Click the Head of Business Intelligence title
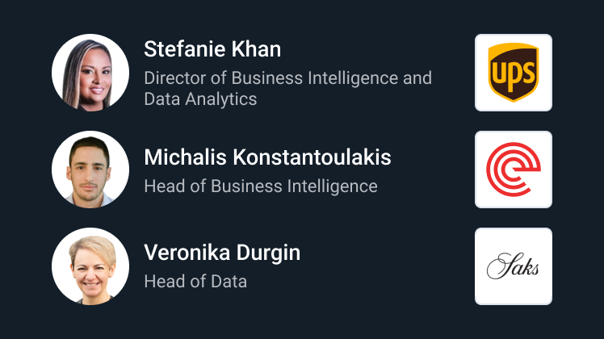The height and width of the screenshot is (339, 604). [x=261, y=186]
